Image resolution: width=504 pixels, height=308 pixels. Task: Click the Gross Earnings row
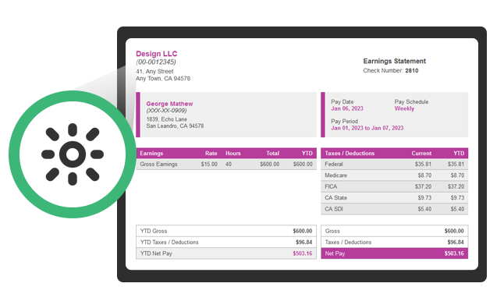click(x=226, y=164)
